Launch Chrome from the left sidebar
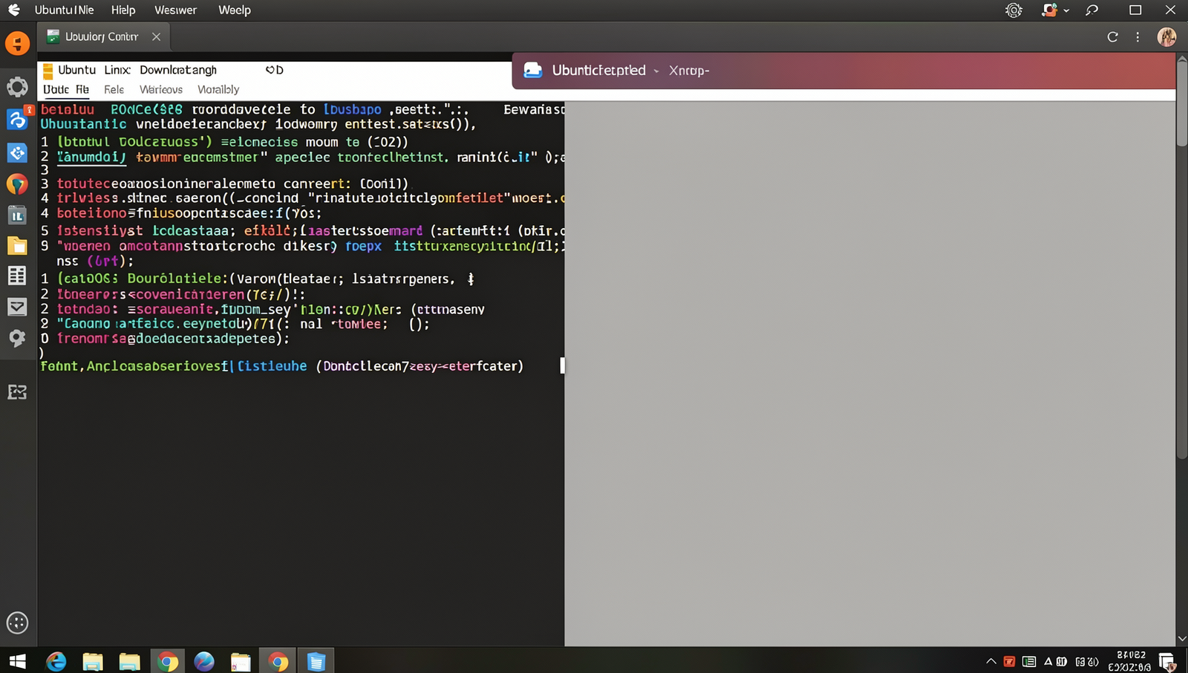This screenshot has height=673, width=1188. 17,183
